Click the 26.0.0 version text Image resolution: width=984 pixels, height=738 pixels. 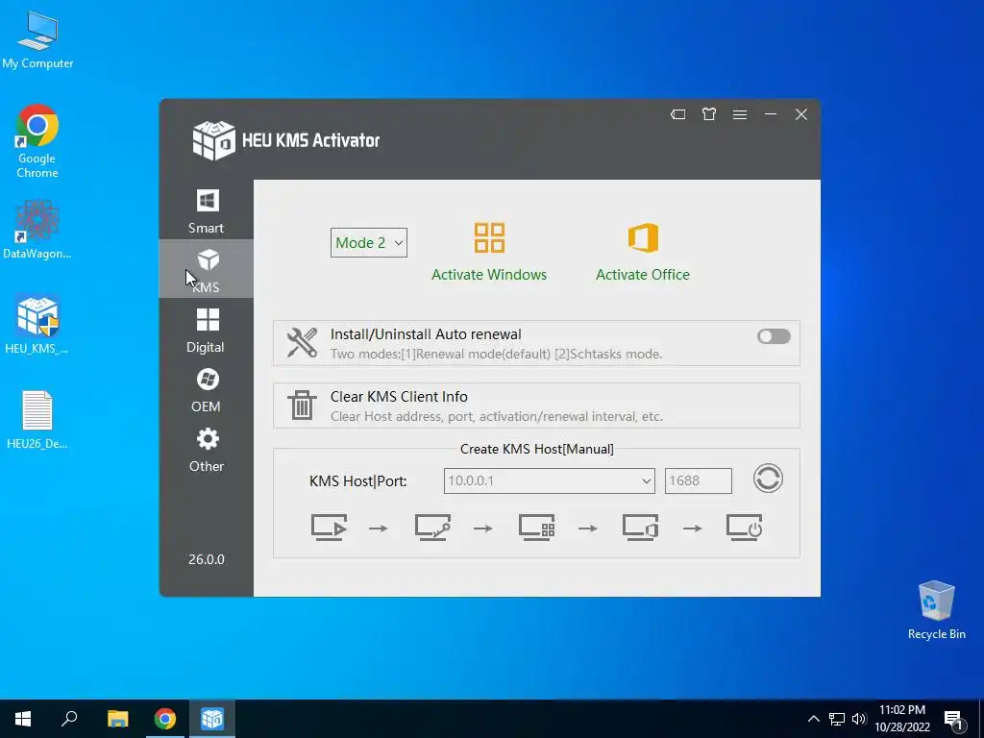207,559
